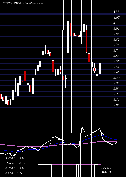Select the 5MA : 3.6 readout
126x177 pixels.
click(x=14, y=173)
